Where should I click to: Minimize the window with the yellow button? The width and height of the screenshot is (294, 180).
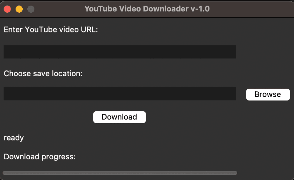click(19, 9)
